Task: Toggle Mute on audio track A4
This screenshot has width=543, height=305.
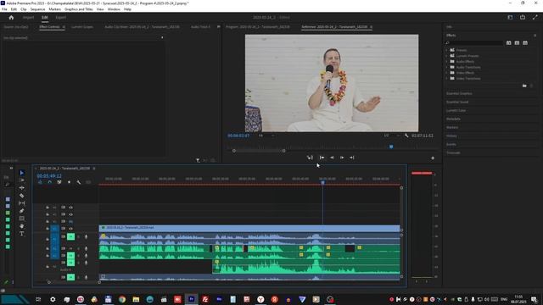Action: pyautogui.click(x=70, y=263)
